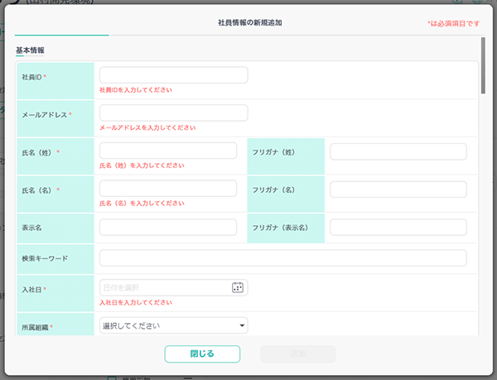497x380 pixels.
Task: Click the 基本情報 section heading
Action: pos(30,50)
